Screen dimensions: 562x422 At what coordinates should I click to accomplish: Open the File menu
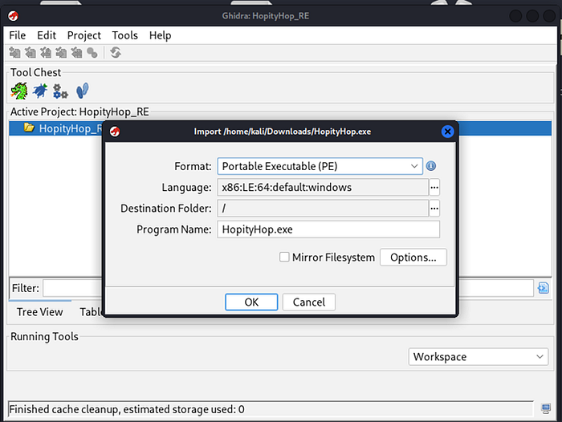coord(17,35)
